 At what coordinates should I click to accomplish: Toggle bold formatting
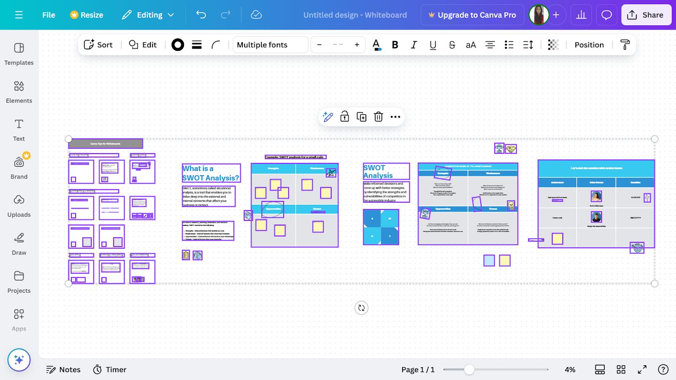coord(395,45)
